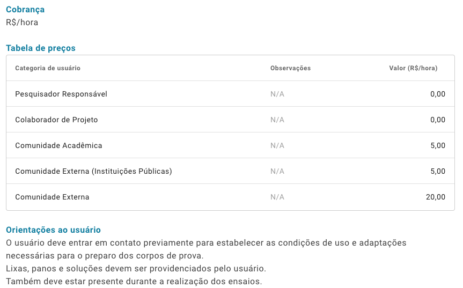Image resolution: width=463 pixels, height=288 pixels.
Task: Click the Cobrança section heading
Action: pos(25,10)
